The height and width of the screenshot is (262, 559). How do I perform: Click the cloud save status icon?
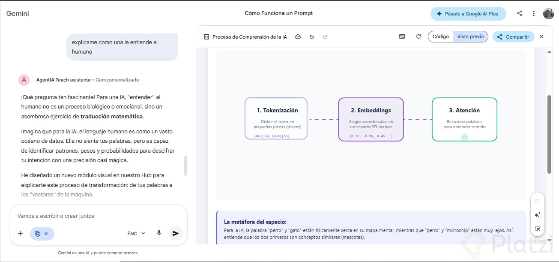click(298, 37)
